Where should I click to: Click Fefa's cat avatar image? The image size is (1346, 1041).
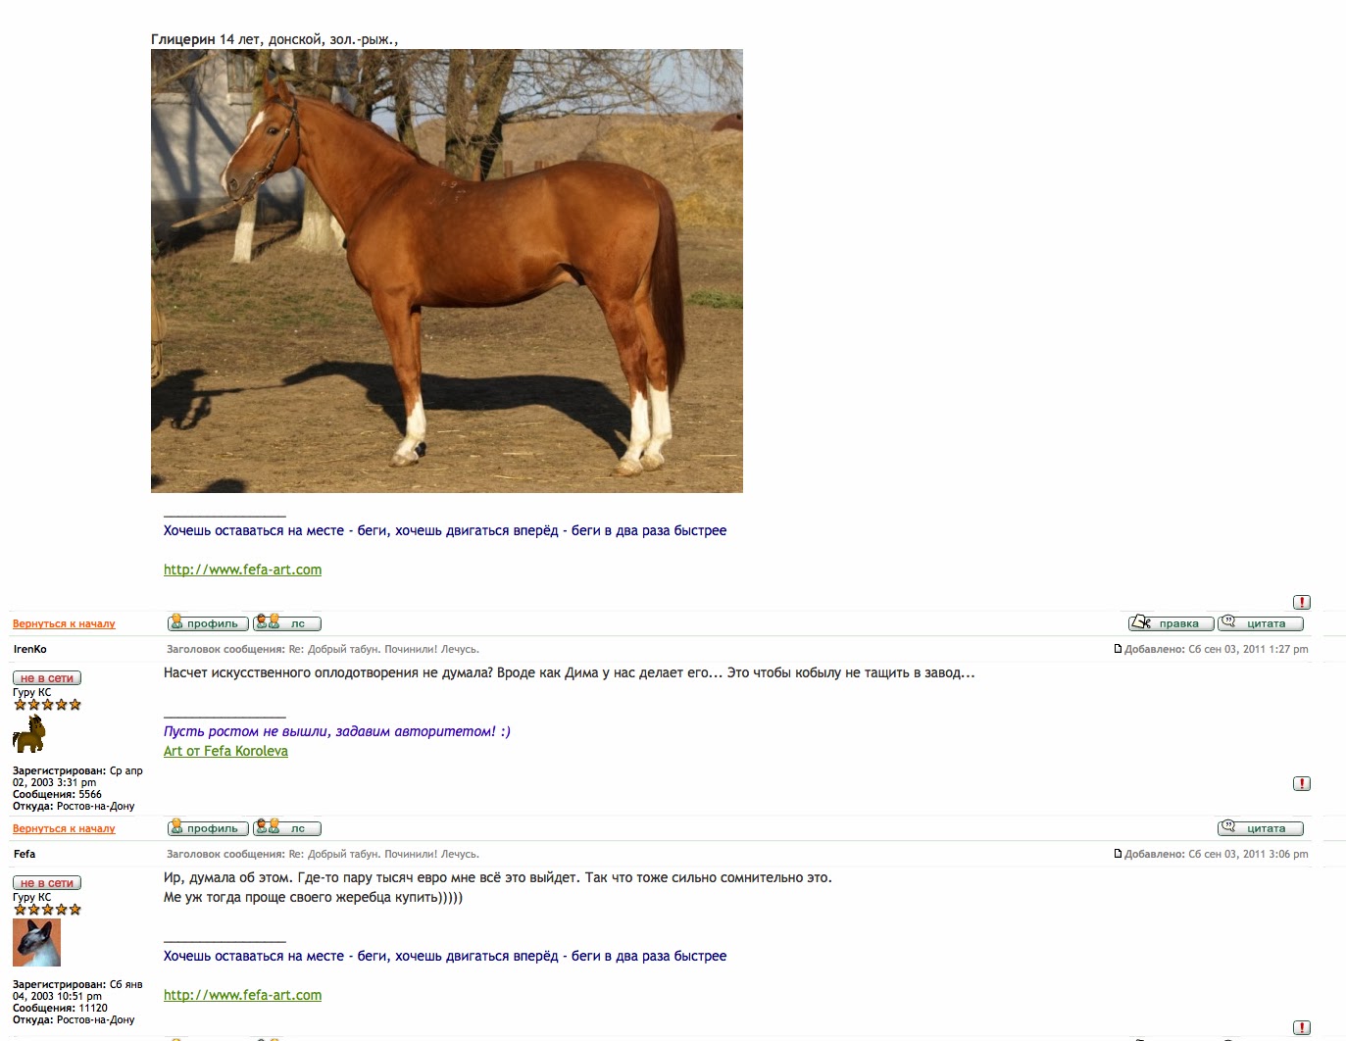click(x=36, y=943)
